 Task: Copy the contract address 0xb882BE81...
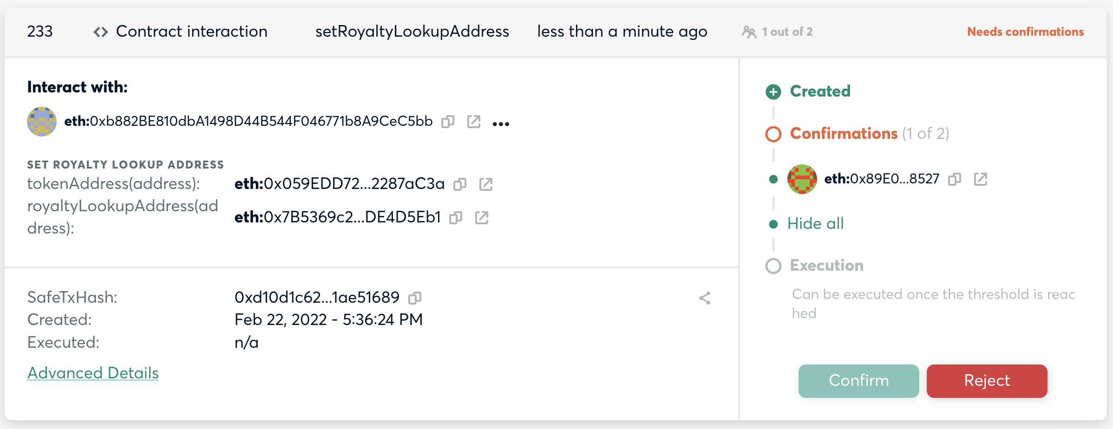447,122
